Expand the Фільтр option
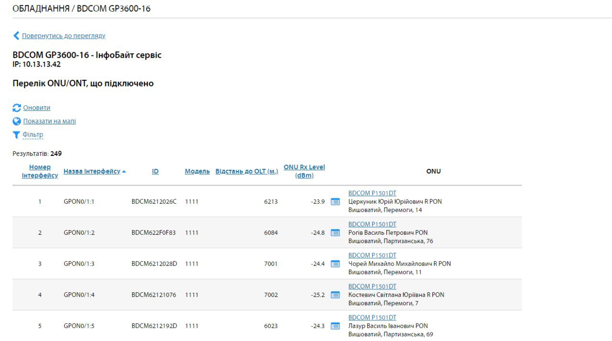The image size is (612, 341). pos(33,135)
